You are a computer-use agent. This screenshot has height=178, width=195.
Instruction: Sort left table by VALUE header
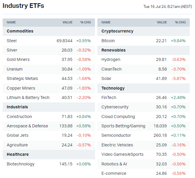pos(68,22)
